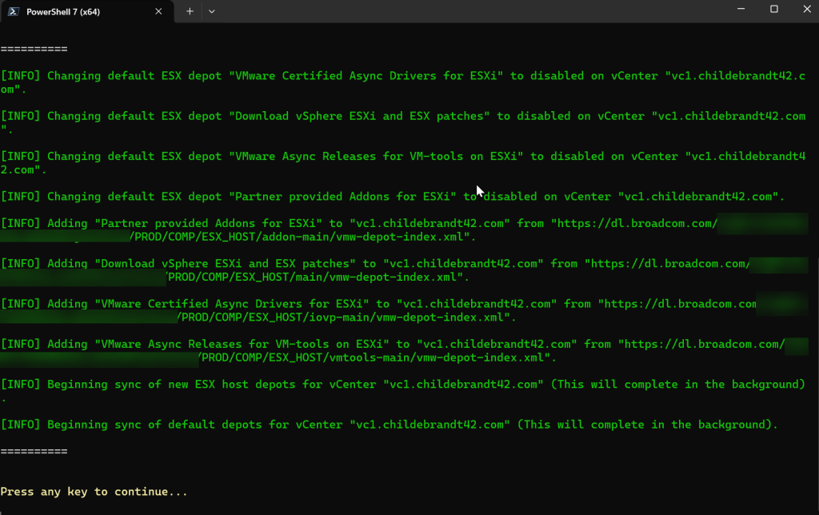Open the vmtools-main vmw-depot-index.xml URL
This screenshot has height=515, width=819.
coord(376,357)
